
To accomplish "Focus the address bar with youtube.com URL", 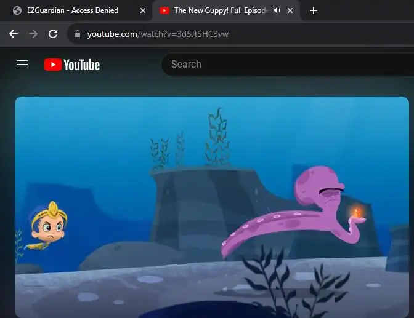I will click(x=241, y=34).
